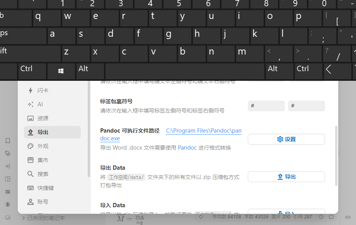Focus the left tag wrapper # field
The image size is (356, 225).
(266, 106)
